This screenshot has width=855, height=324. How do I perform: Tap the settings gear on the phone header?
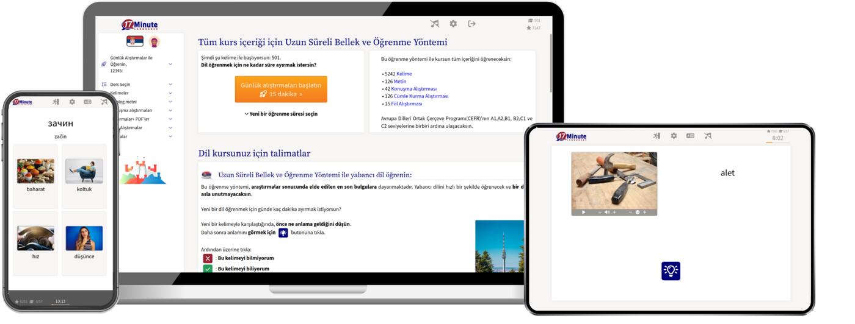click(72, 102)
